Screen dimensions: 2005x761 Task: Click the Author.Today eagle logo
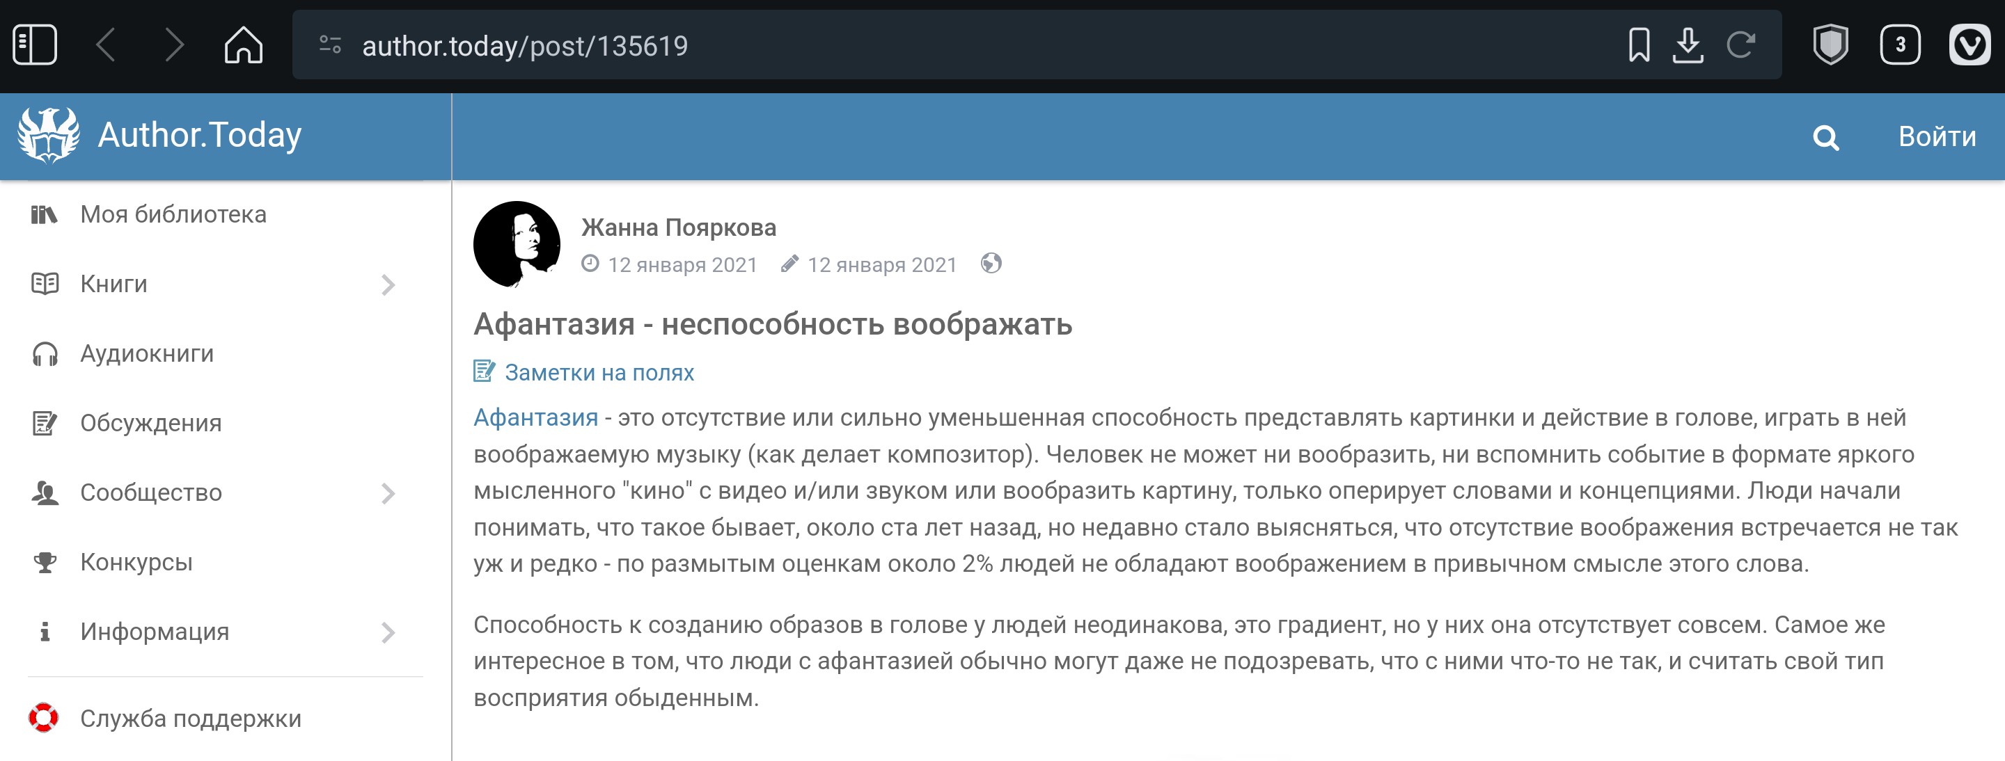[x=48, y=135]
